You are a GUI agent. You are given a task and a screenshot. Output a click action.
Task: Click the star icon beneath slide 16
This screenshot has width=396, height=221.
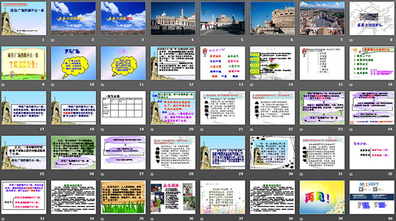pyautogui.click(x=351, y=84)
